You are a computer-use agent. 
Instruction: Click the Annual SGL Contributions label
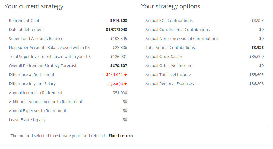point(169,21)
